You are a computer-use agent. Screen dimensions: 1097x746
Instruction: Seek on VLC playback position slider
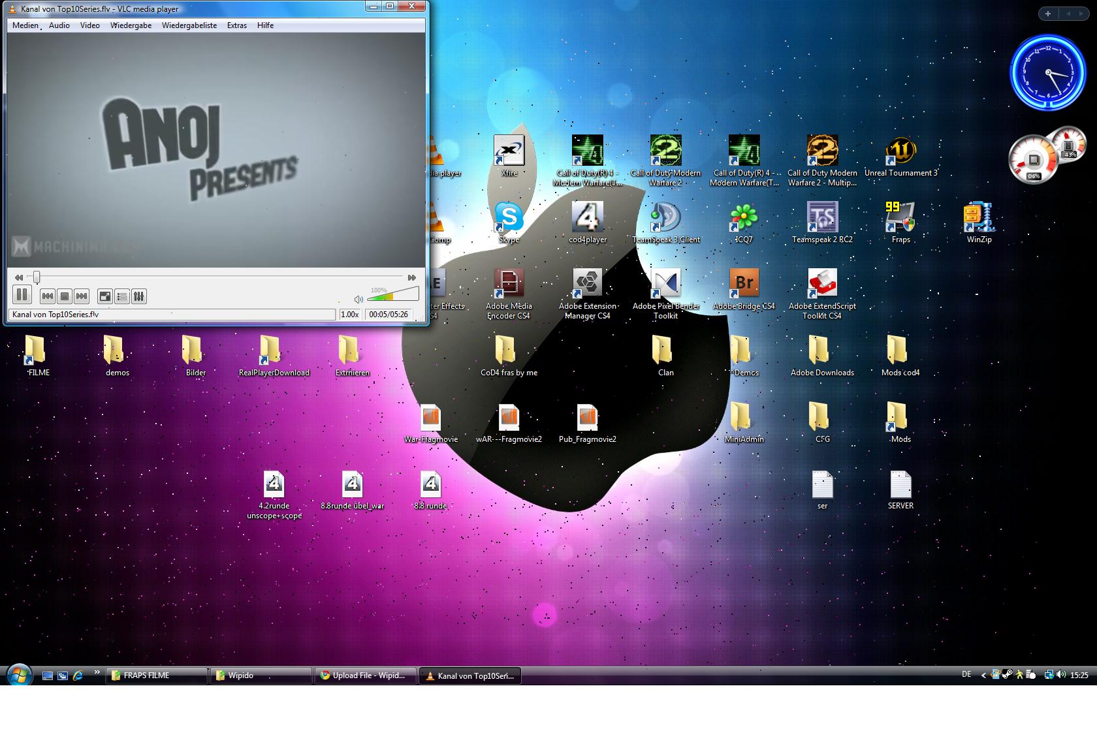point(216,277)
